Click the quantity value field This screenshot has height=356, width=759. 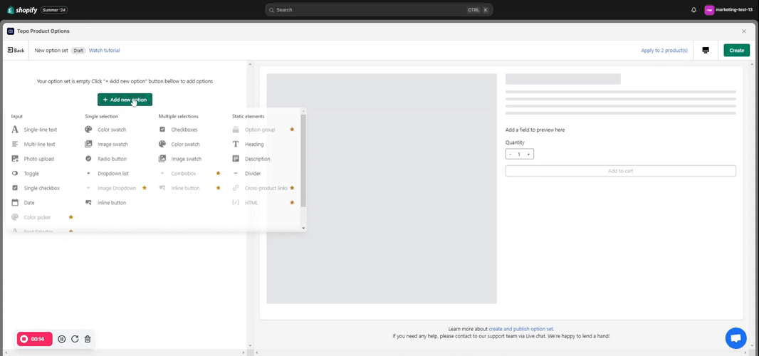click(x=519, y=155)
